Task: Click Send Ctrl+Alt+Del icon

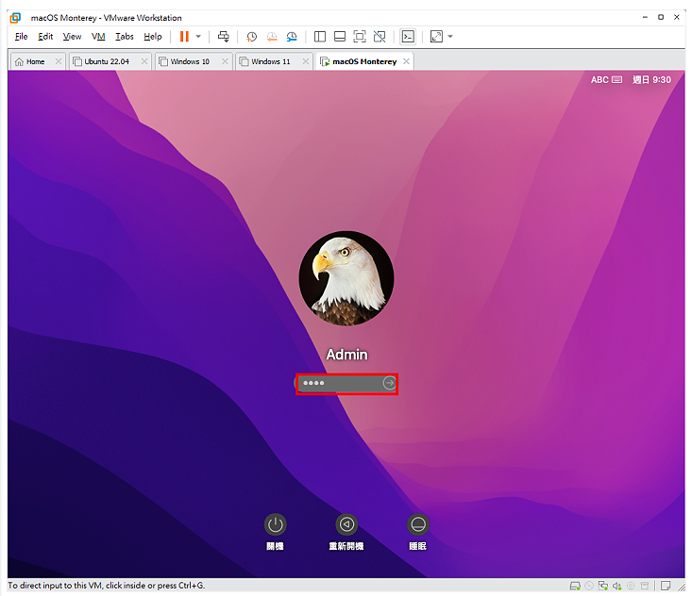Action: click(x=224, y=37)
